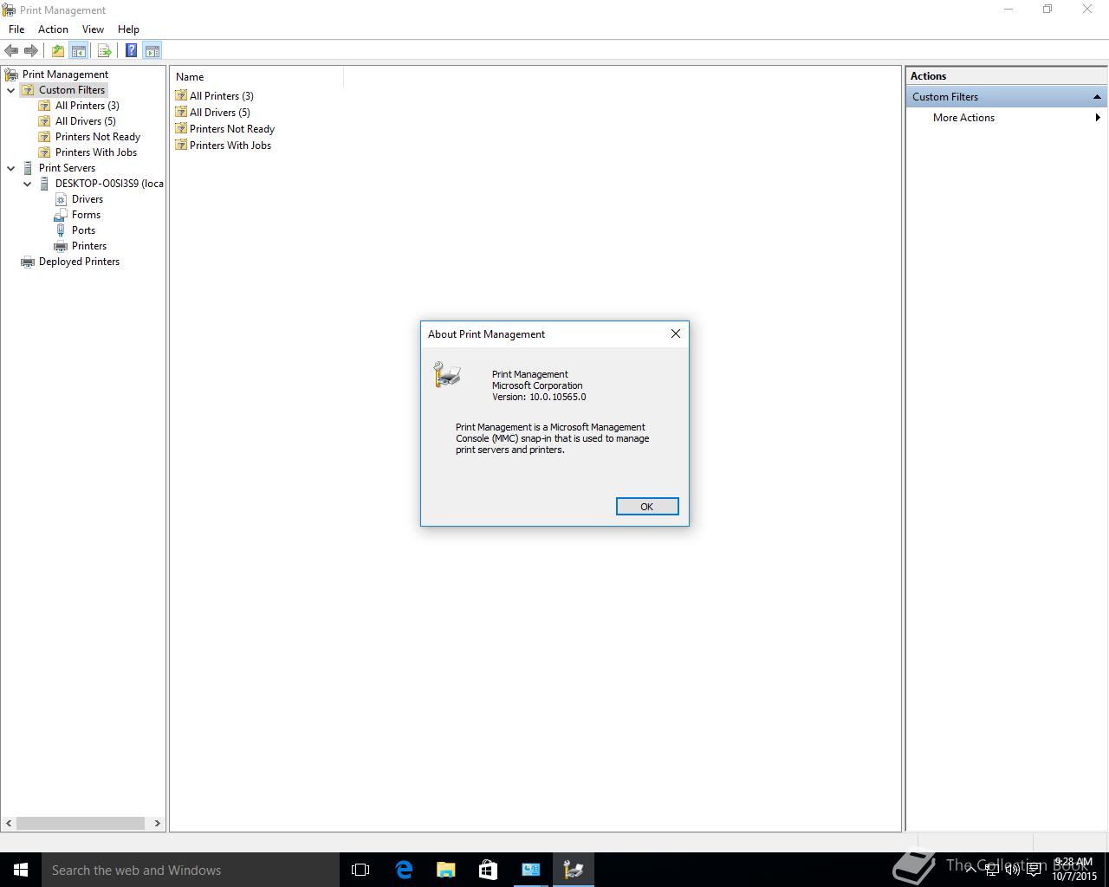
Task: Click the filter icon of All Drivers (5) in Name list
Action: pyautogui.click(x=181, y=112)
